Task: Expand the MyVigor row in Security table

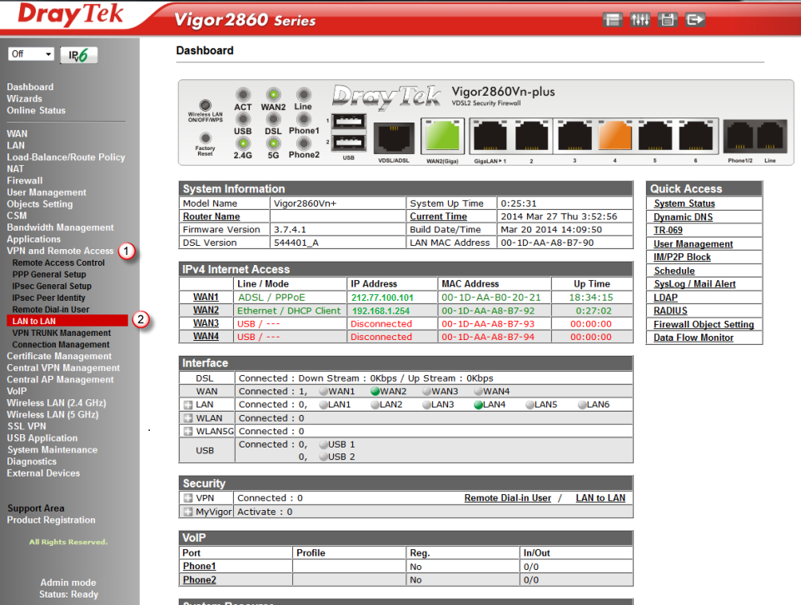Action: pos(188,512)
